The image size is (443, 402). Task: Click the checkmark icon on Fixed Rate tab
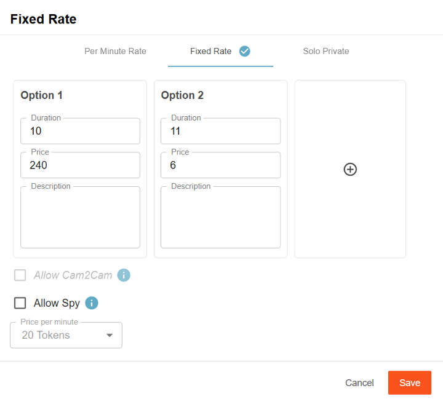244,51
